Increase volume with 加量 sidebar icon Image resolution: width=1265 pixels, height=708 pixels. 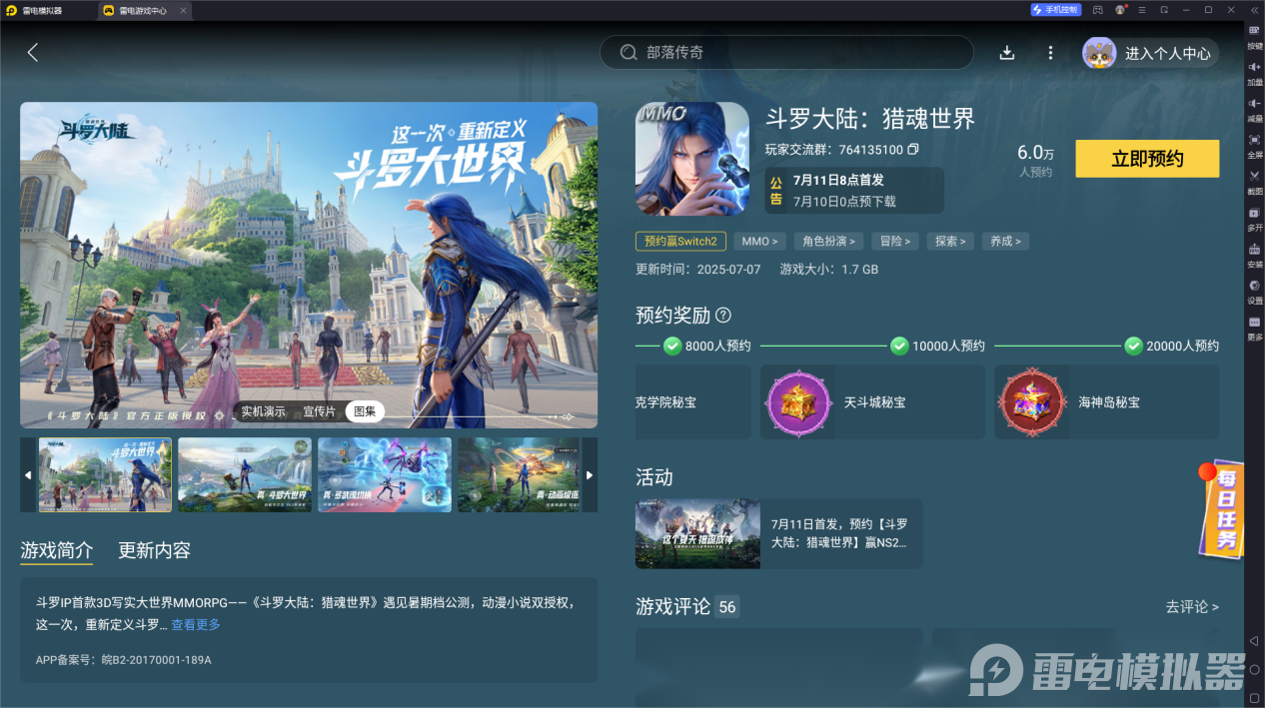click(x=1255, y=73)
